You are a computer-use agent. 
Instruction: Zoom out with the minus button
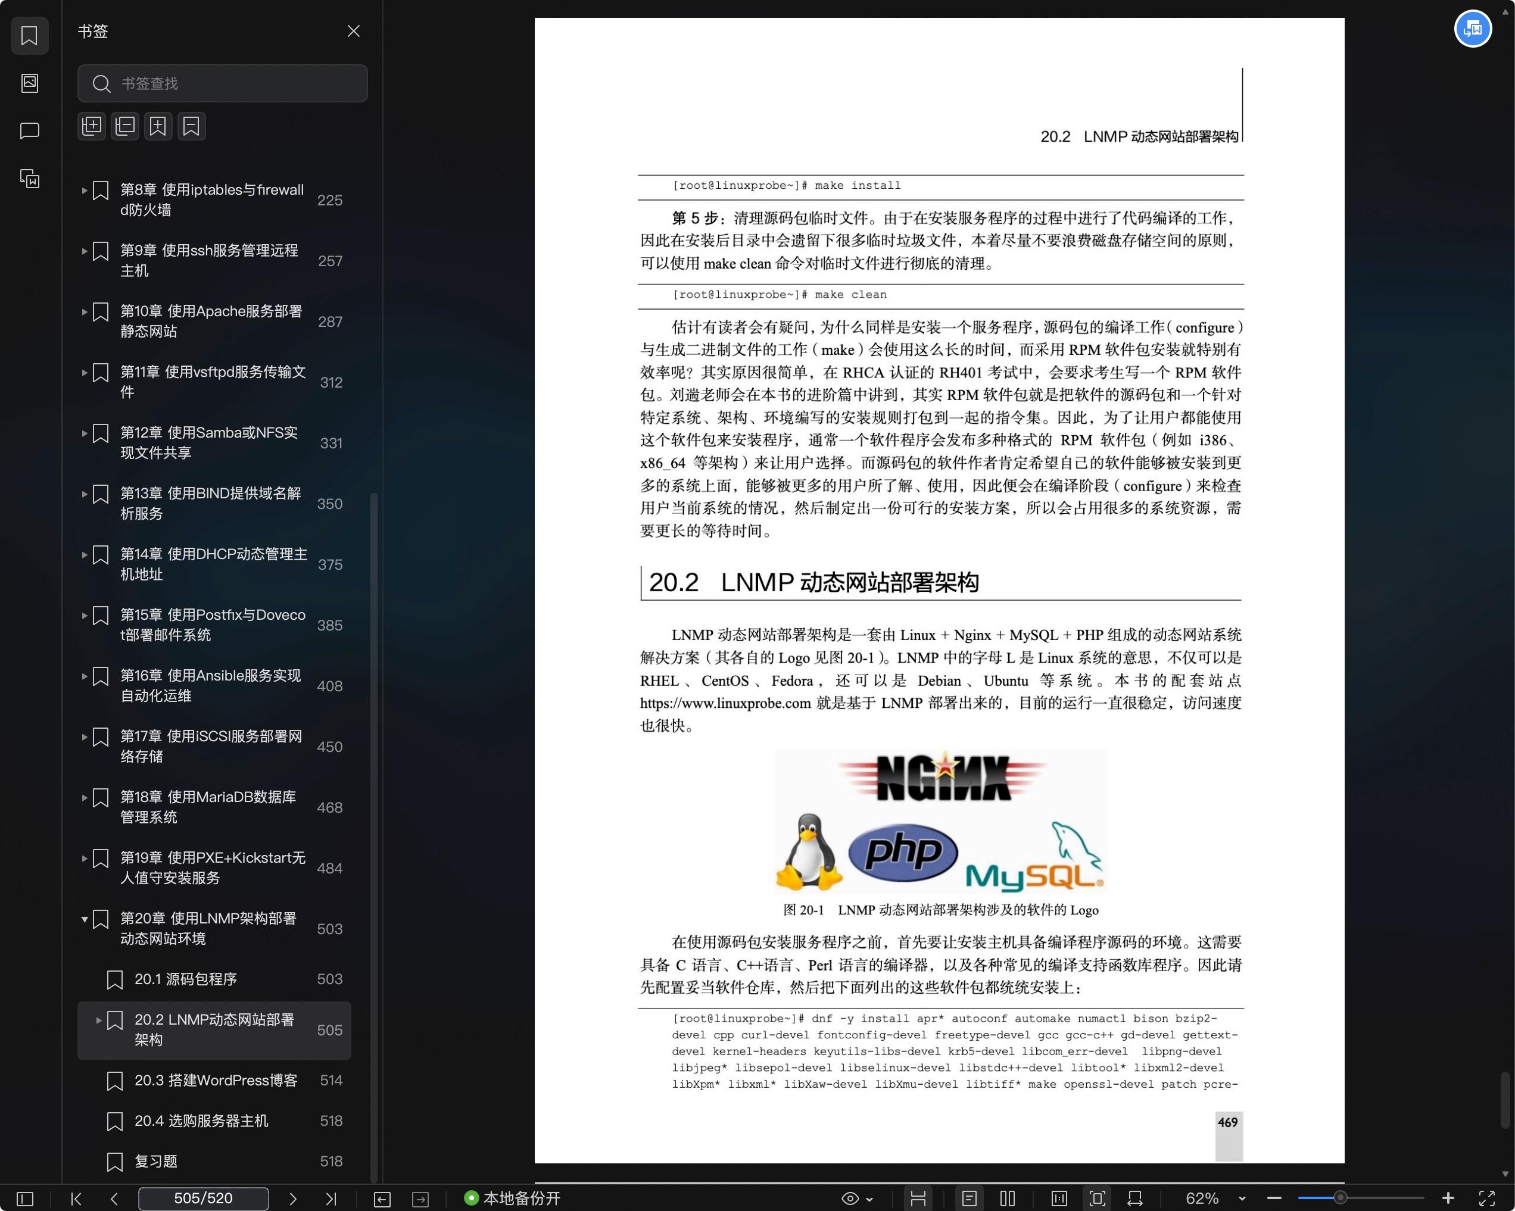pos(1274,1198)
